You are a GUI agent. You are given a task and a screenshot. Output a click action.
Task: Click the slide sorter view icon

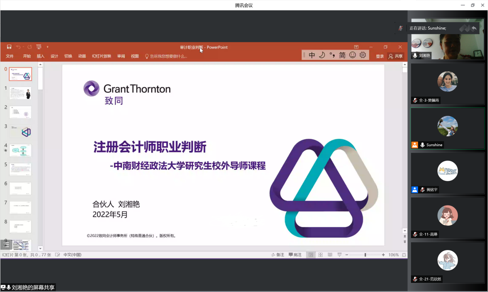pyautogui.click(x=320, y=255)
